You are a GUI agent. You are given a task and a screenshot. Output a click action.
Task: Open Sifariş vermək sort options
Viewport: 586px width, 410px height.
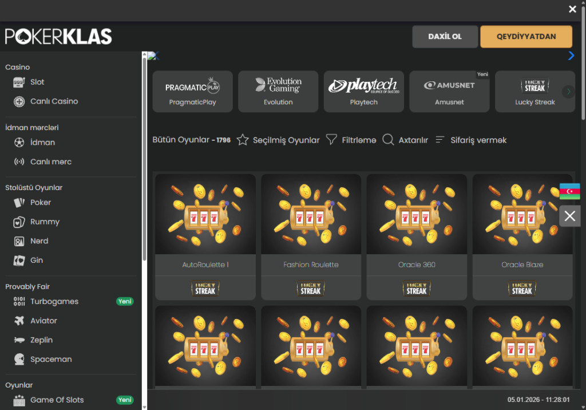pos(440,140)
